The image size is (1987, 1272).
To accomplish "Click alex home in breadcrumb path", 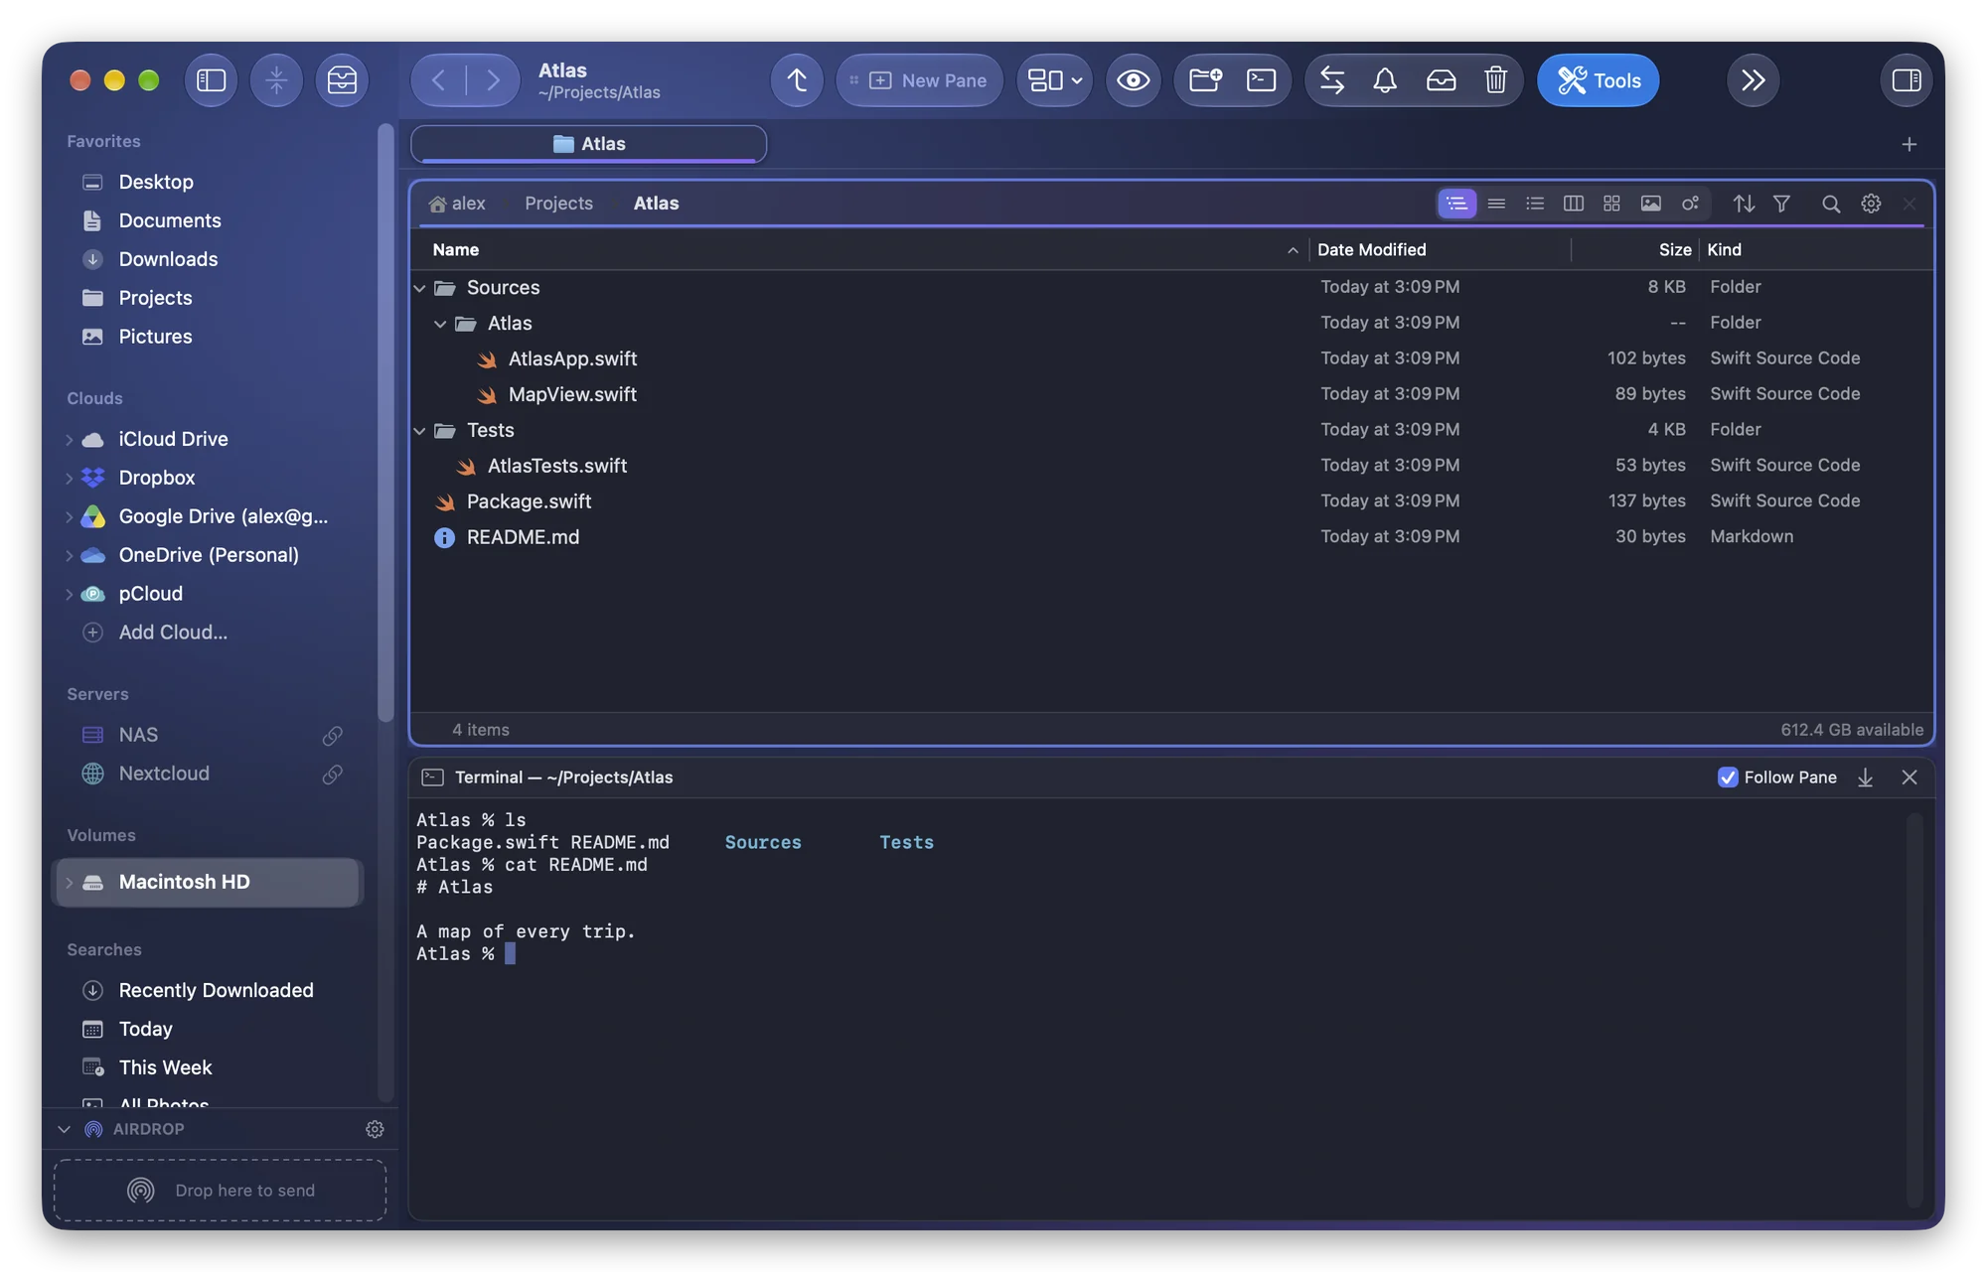I will 457,204.
